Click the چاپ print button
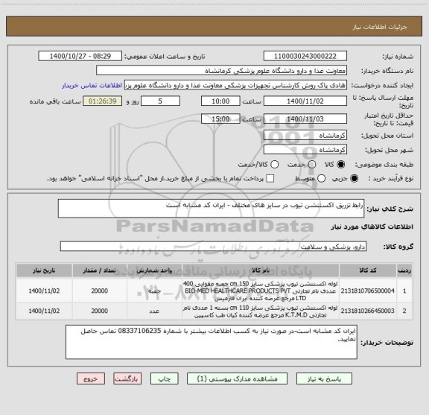429x415 pixels. [x=164, y=379]
